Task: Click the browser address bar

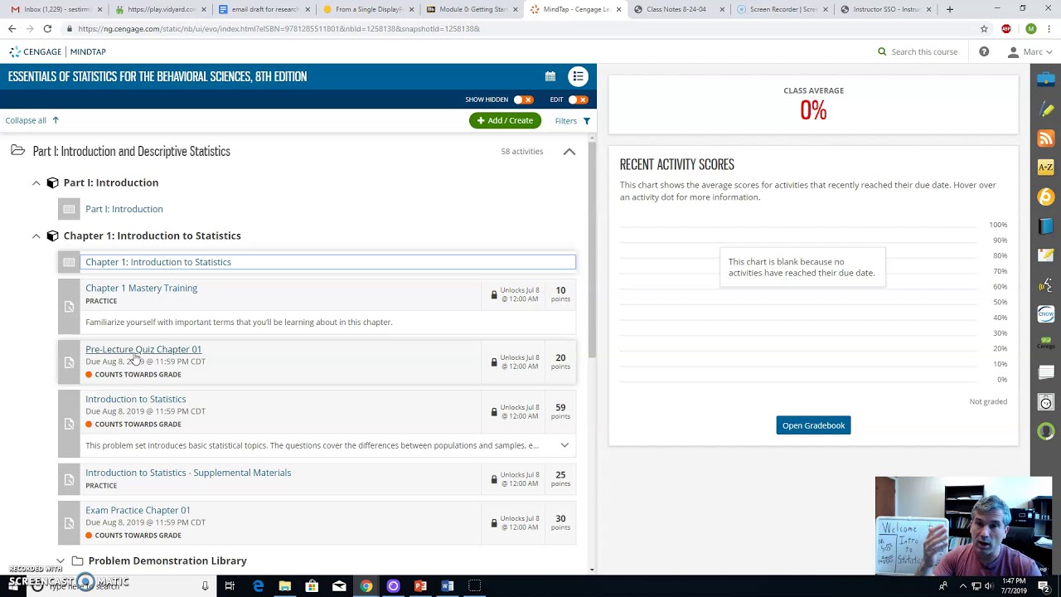Action: (x=522, y=29)
